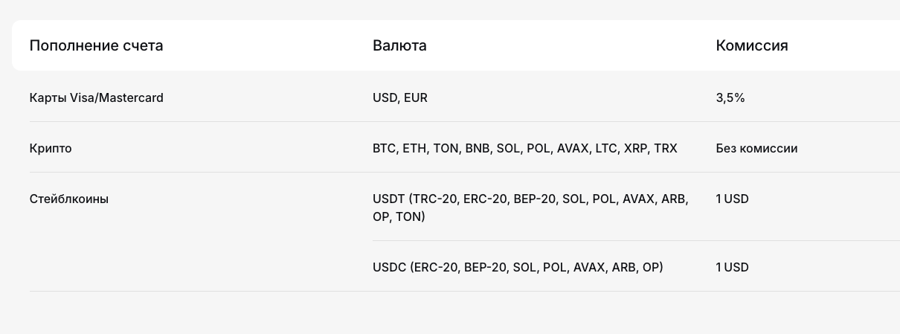The width and height of the screenshot is (900, 334).
Task: Select the "Стейблкоины" row label
Action: pos(69,199)
